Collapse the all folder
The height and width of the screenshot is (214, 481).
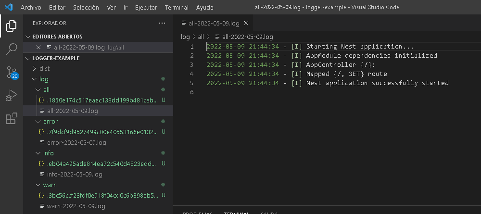coord(38,89)
